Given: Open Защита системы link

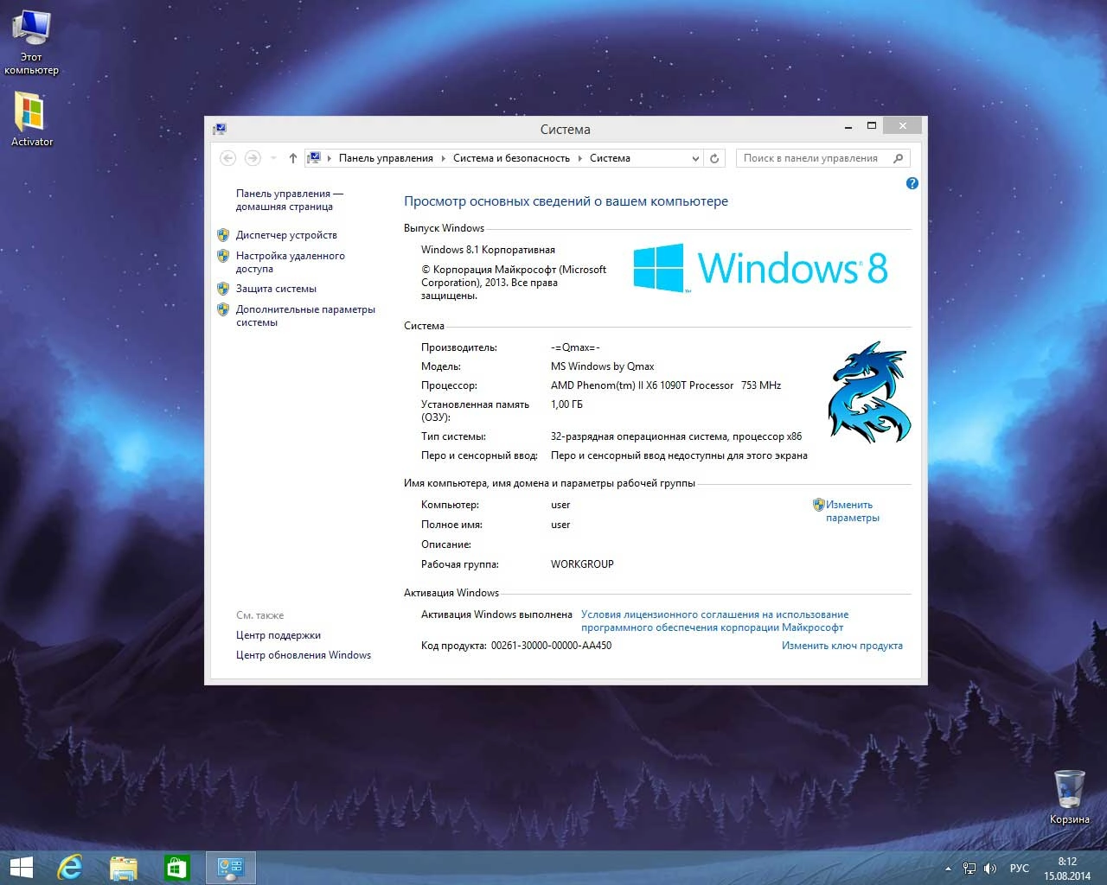Looking at the screenshot, I should coord(276,289).
